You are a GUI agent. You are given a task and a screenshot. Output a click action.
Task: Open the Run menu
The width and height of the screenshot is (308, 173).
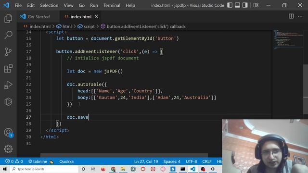(94, 5)
